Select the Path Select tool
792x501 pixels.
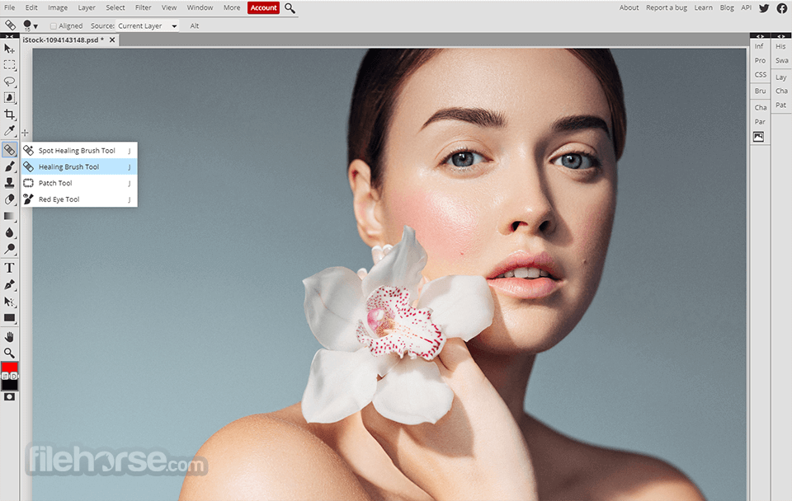(9, 302)
